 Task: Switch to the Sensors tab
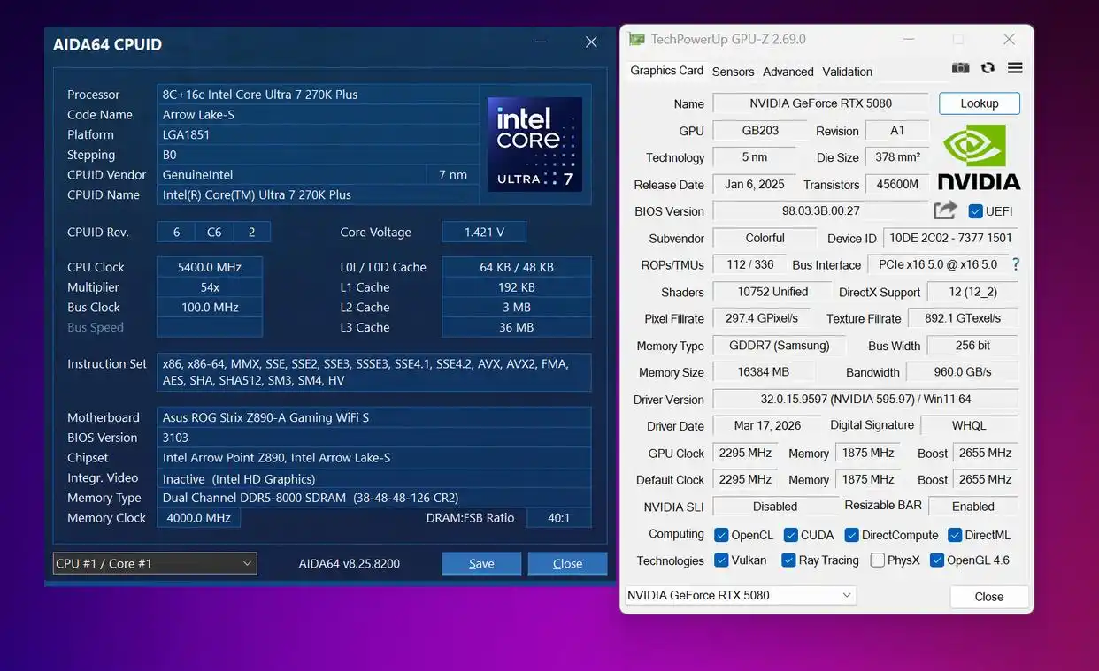coord(733,72)
